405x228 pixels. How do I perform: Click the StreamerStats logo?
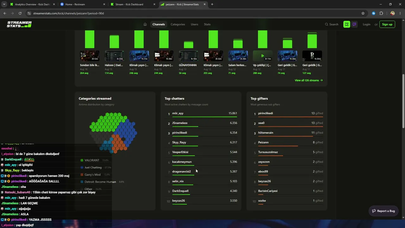click(x=19, y=24)
